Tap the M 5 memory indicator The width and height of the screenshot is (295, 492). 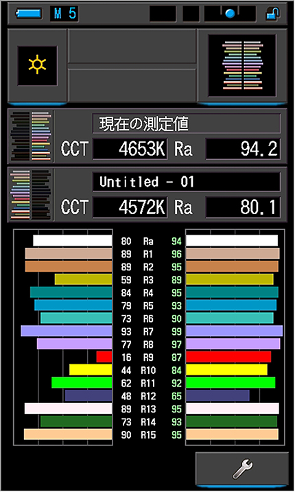(64, 14)
